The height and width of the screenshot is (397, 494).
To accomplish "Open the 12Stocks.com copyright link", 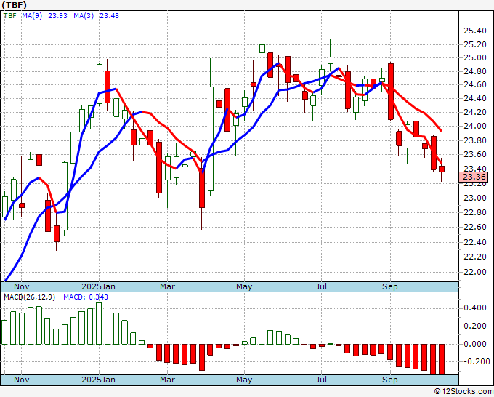I will coord(463,392).
